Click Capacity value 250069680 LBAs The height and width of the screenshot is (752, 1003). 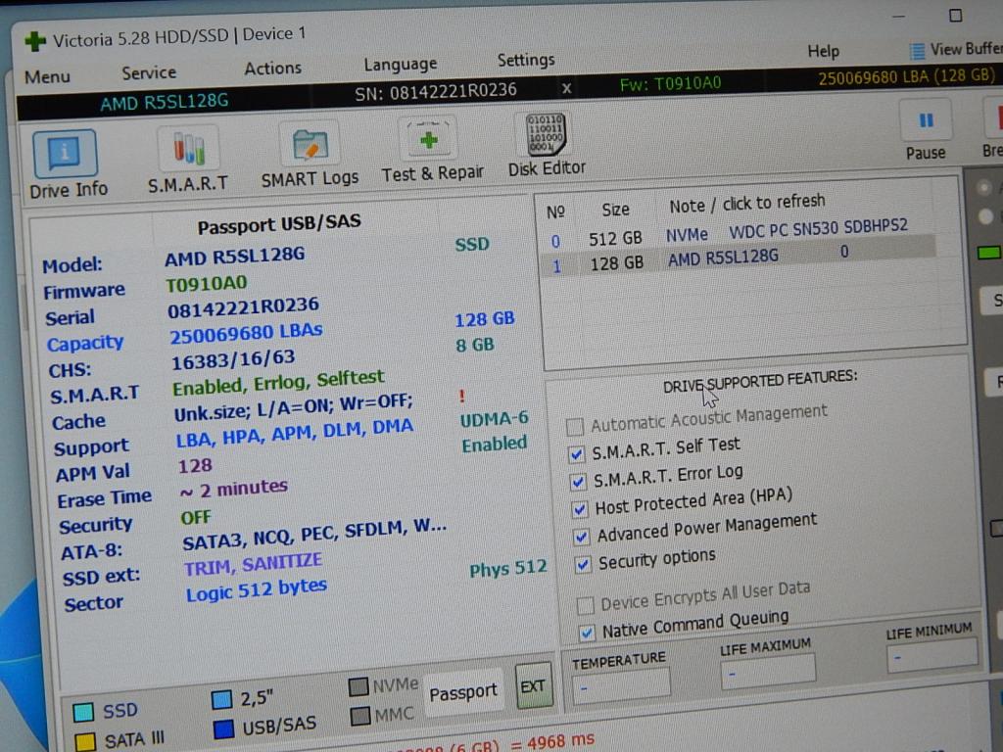(x=246, y=333)
